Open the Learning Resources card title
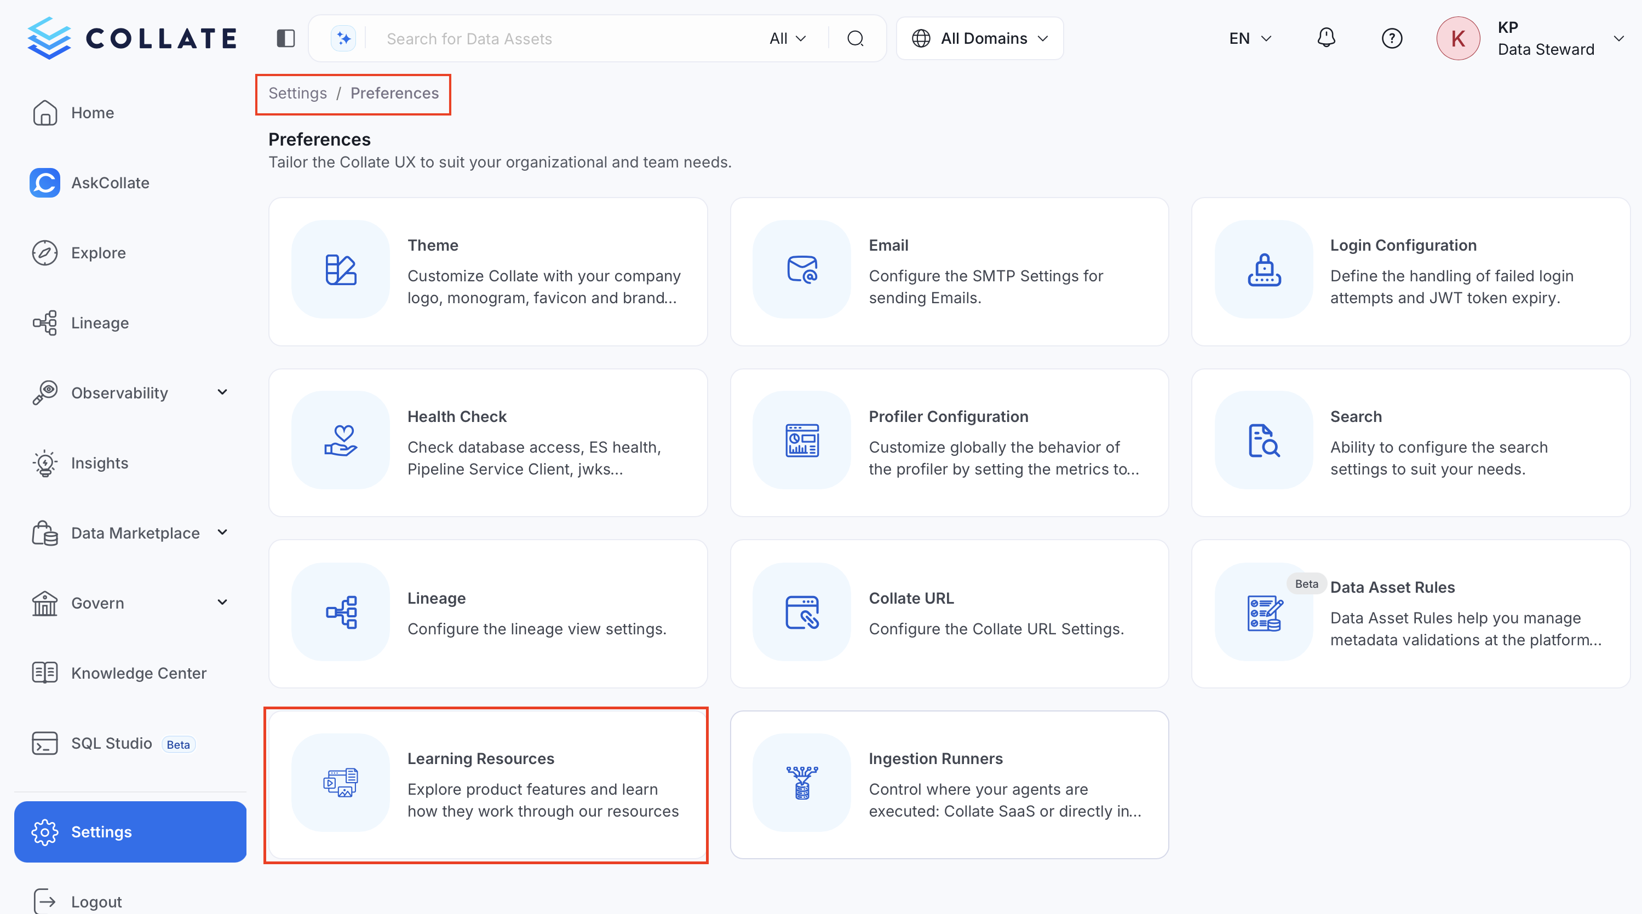 (x=481, y=759)
